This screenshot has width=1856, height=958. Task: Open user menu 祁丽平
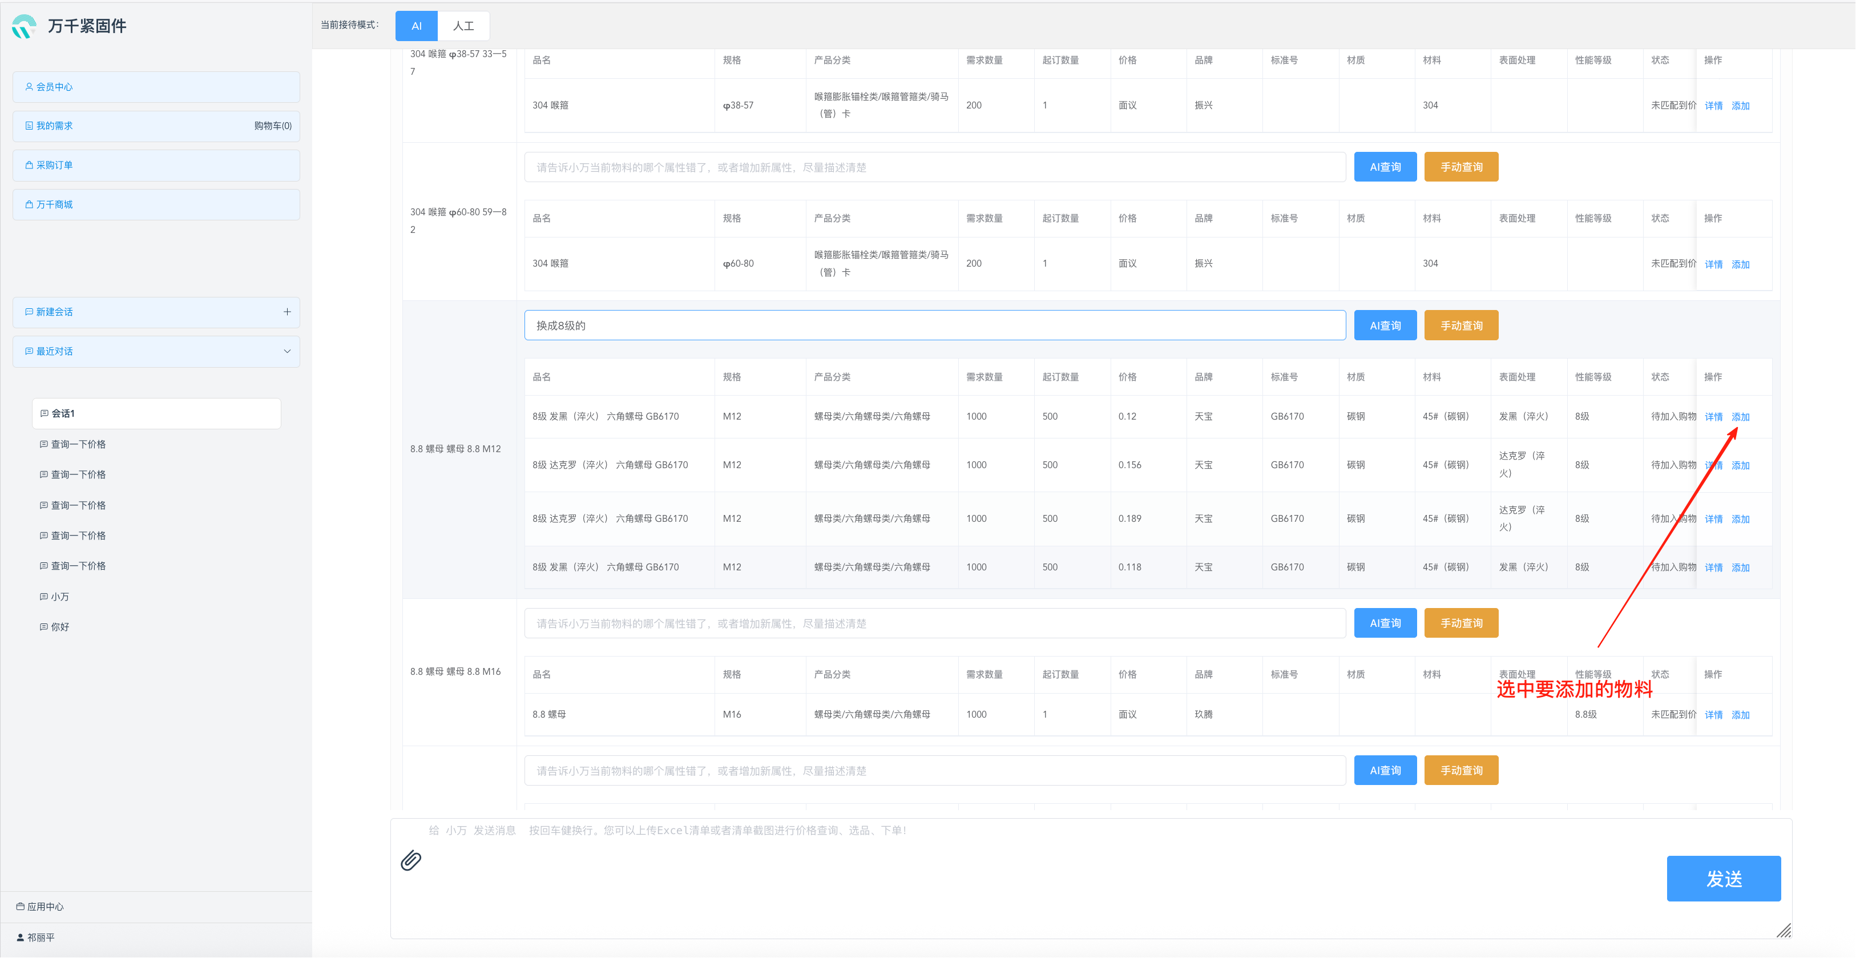click(41, 937)
